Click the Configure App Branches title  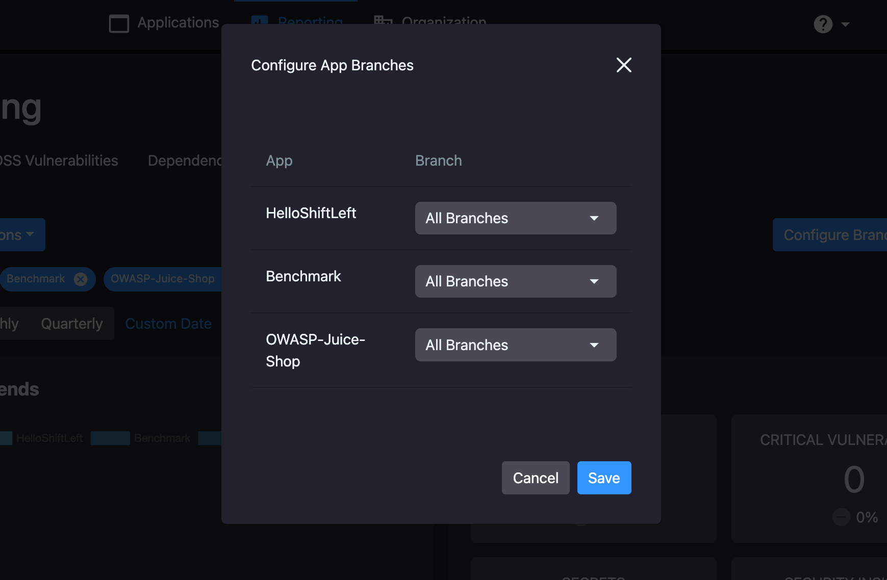(332, 65)
